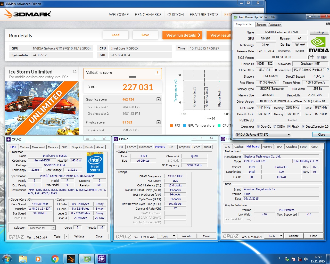This screenshot has height=264, width=330.
Task: Click the system tray volume icon
Action: pyautogui.click(x=306, y=259)
